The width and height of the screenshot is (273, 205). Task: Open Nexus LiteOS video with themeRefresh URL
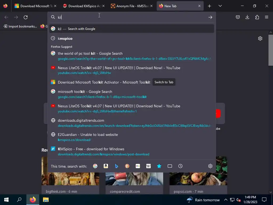[x=132, y=108]
